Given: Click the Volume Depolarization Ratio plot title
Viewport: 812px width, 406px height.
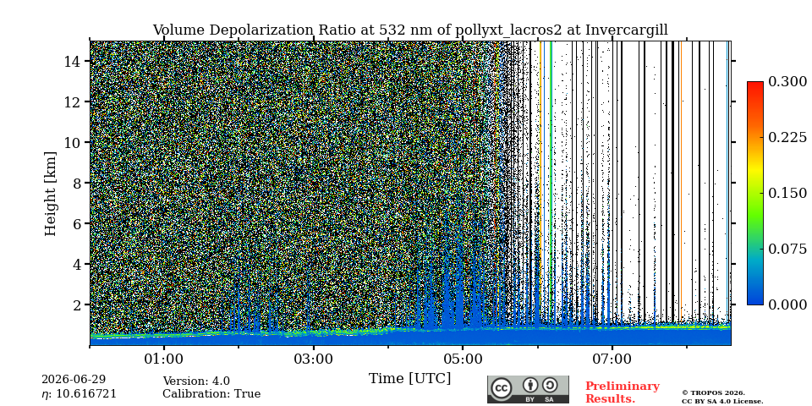Looking at the screenshot, I should tap(410, 30).
